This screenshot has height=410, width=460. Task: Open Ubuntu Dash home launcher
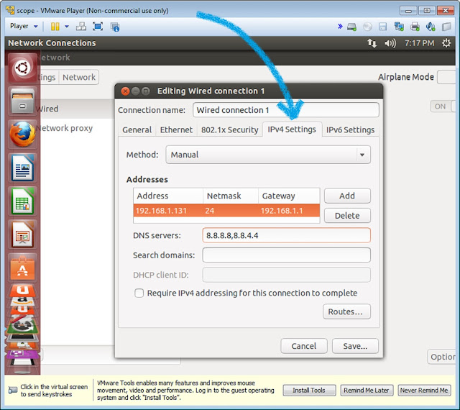(22, 68)
